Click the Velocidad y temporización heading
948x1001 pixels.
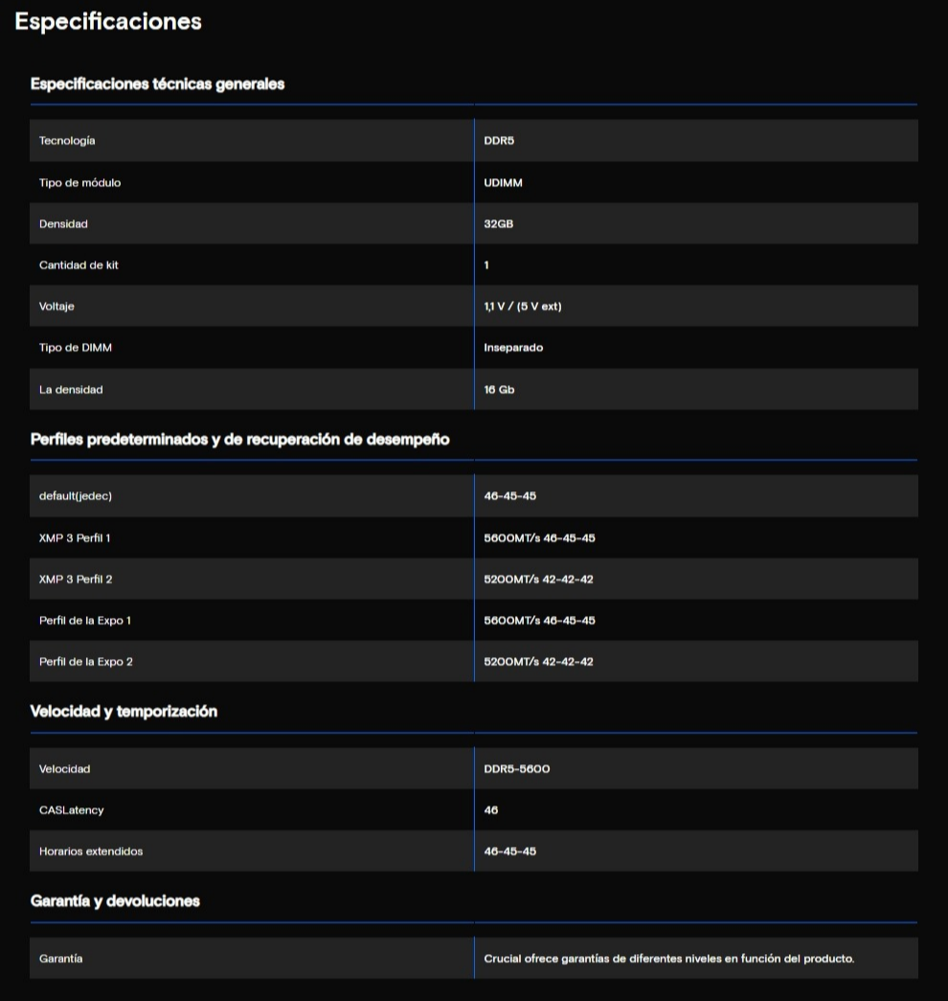125,712
